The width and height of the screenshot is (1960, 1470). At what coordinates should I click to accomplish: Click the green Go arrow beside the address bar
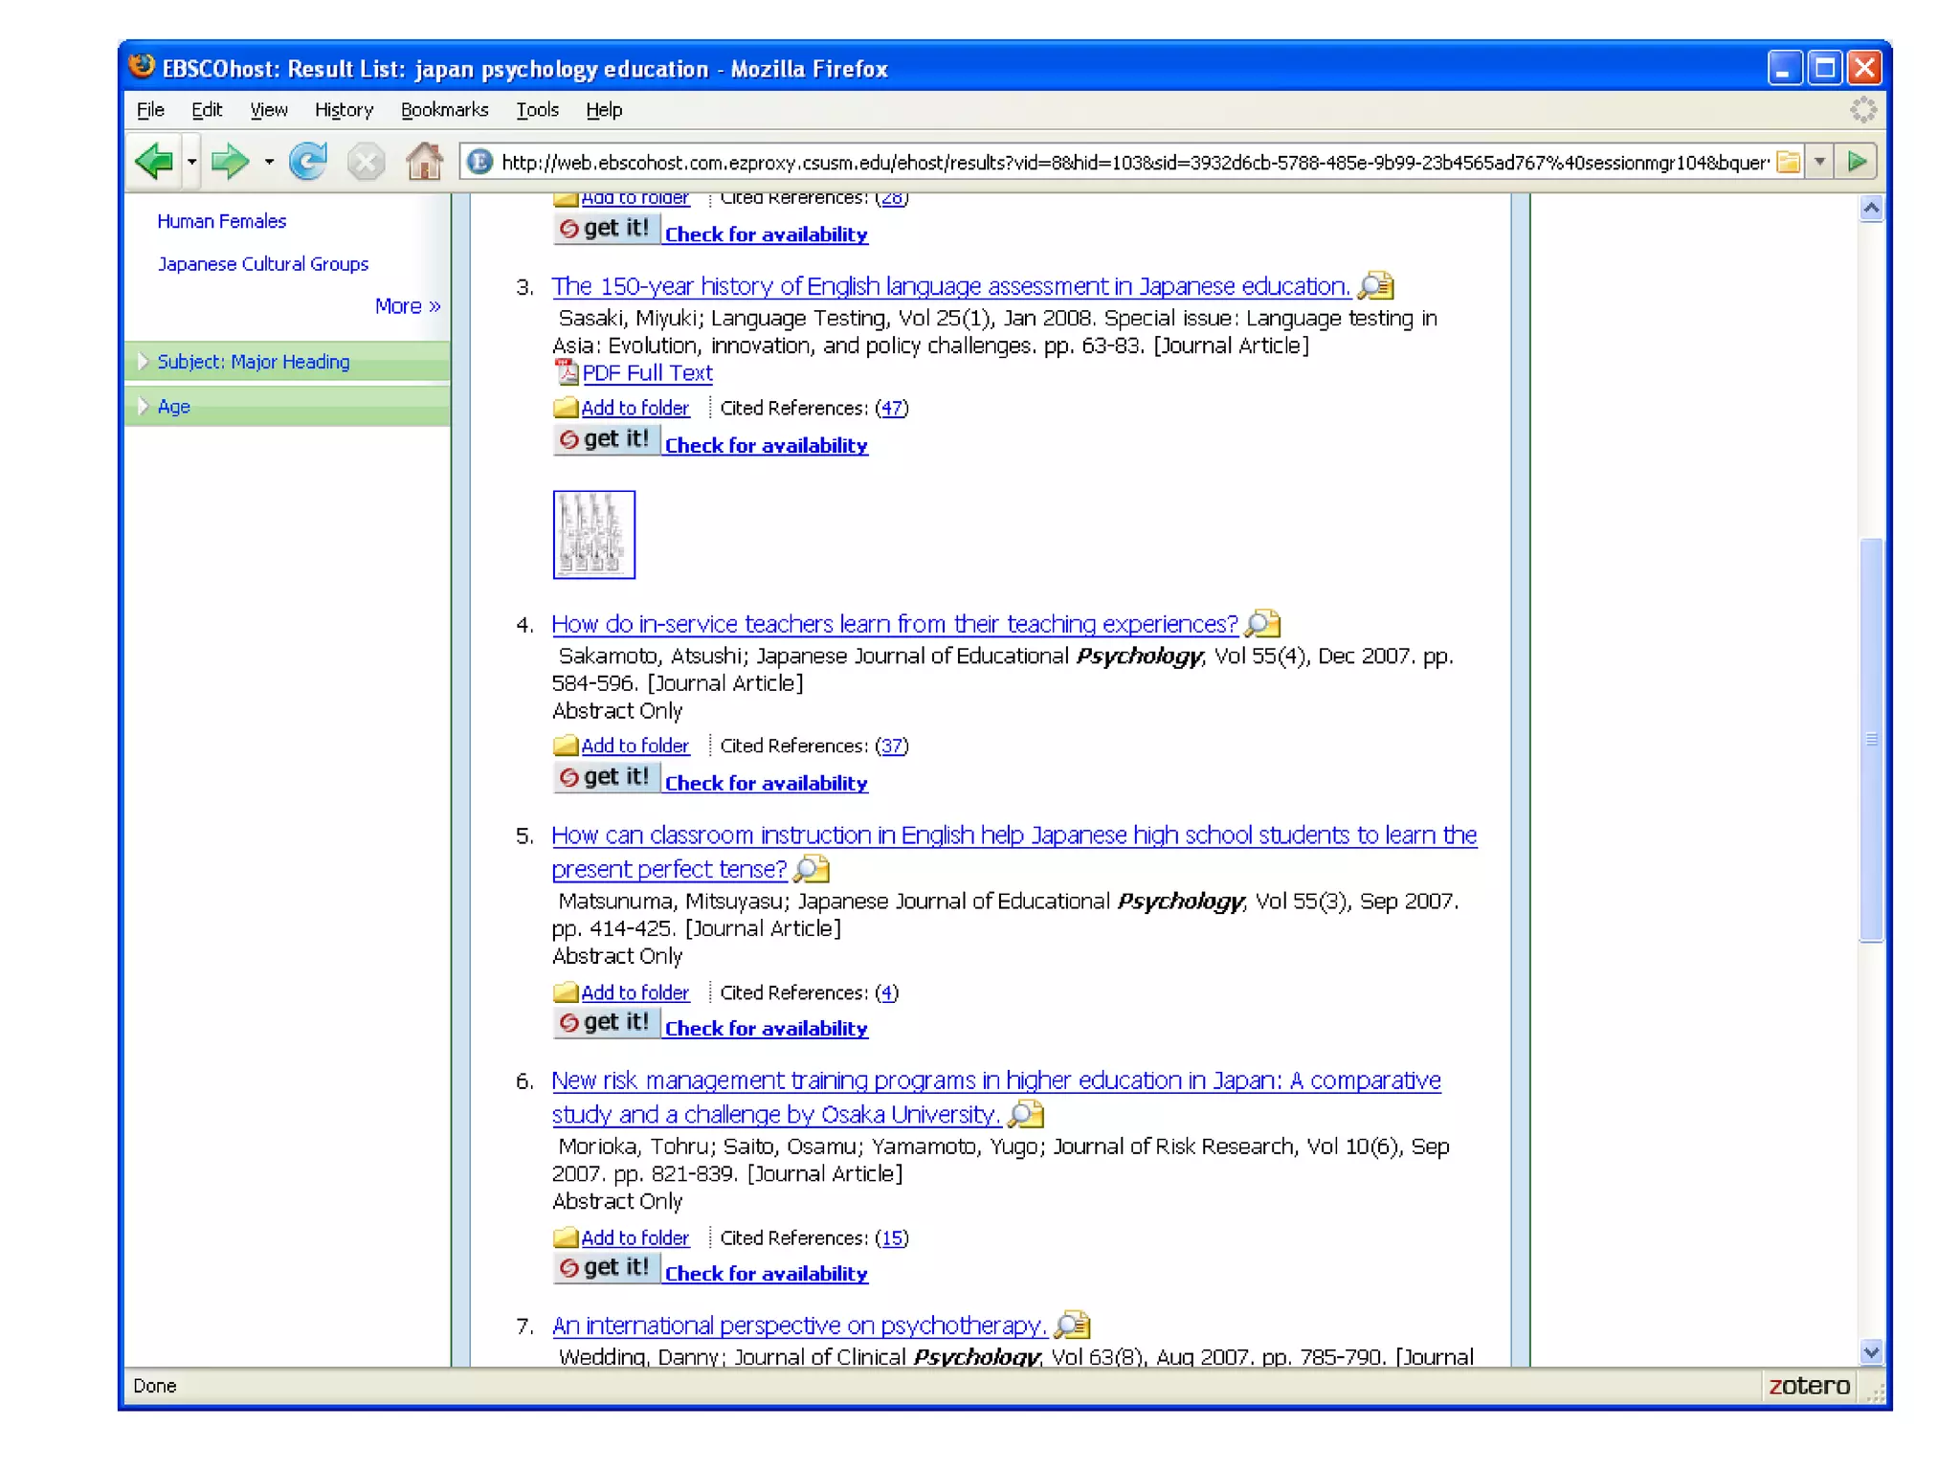(1858, 162)
